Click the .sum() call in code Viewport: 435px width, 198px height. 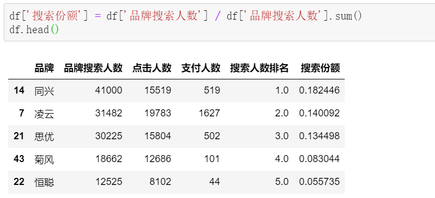coord(346,16)
